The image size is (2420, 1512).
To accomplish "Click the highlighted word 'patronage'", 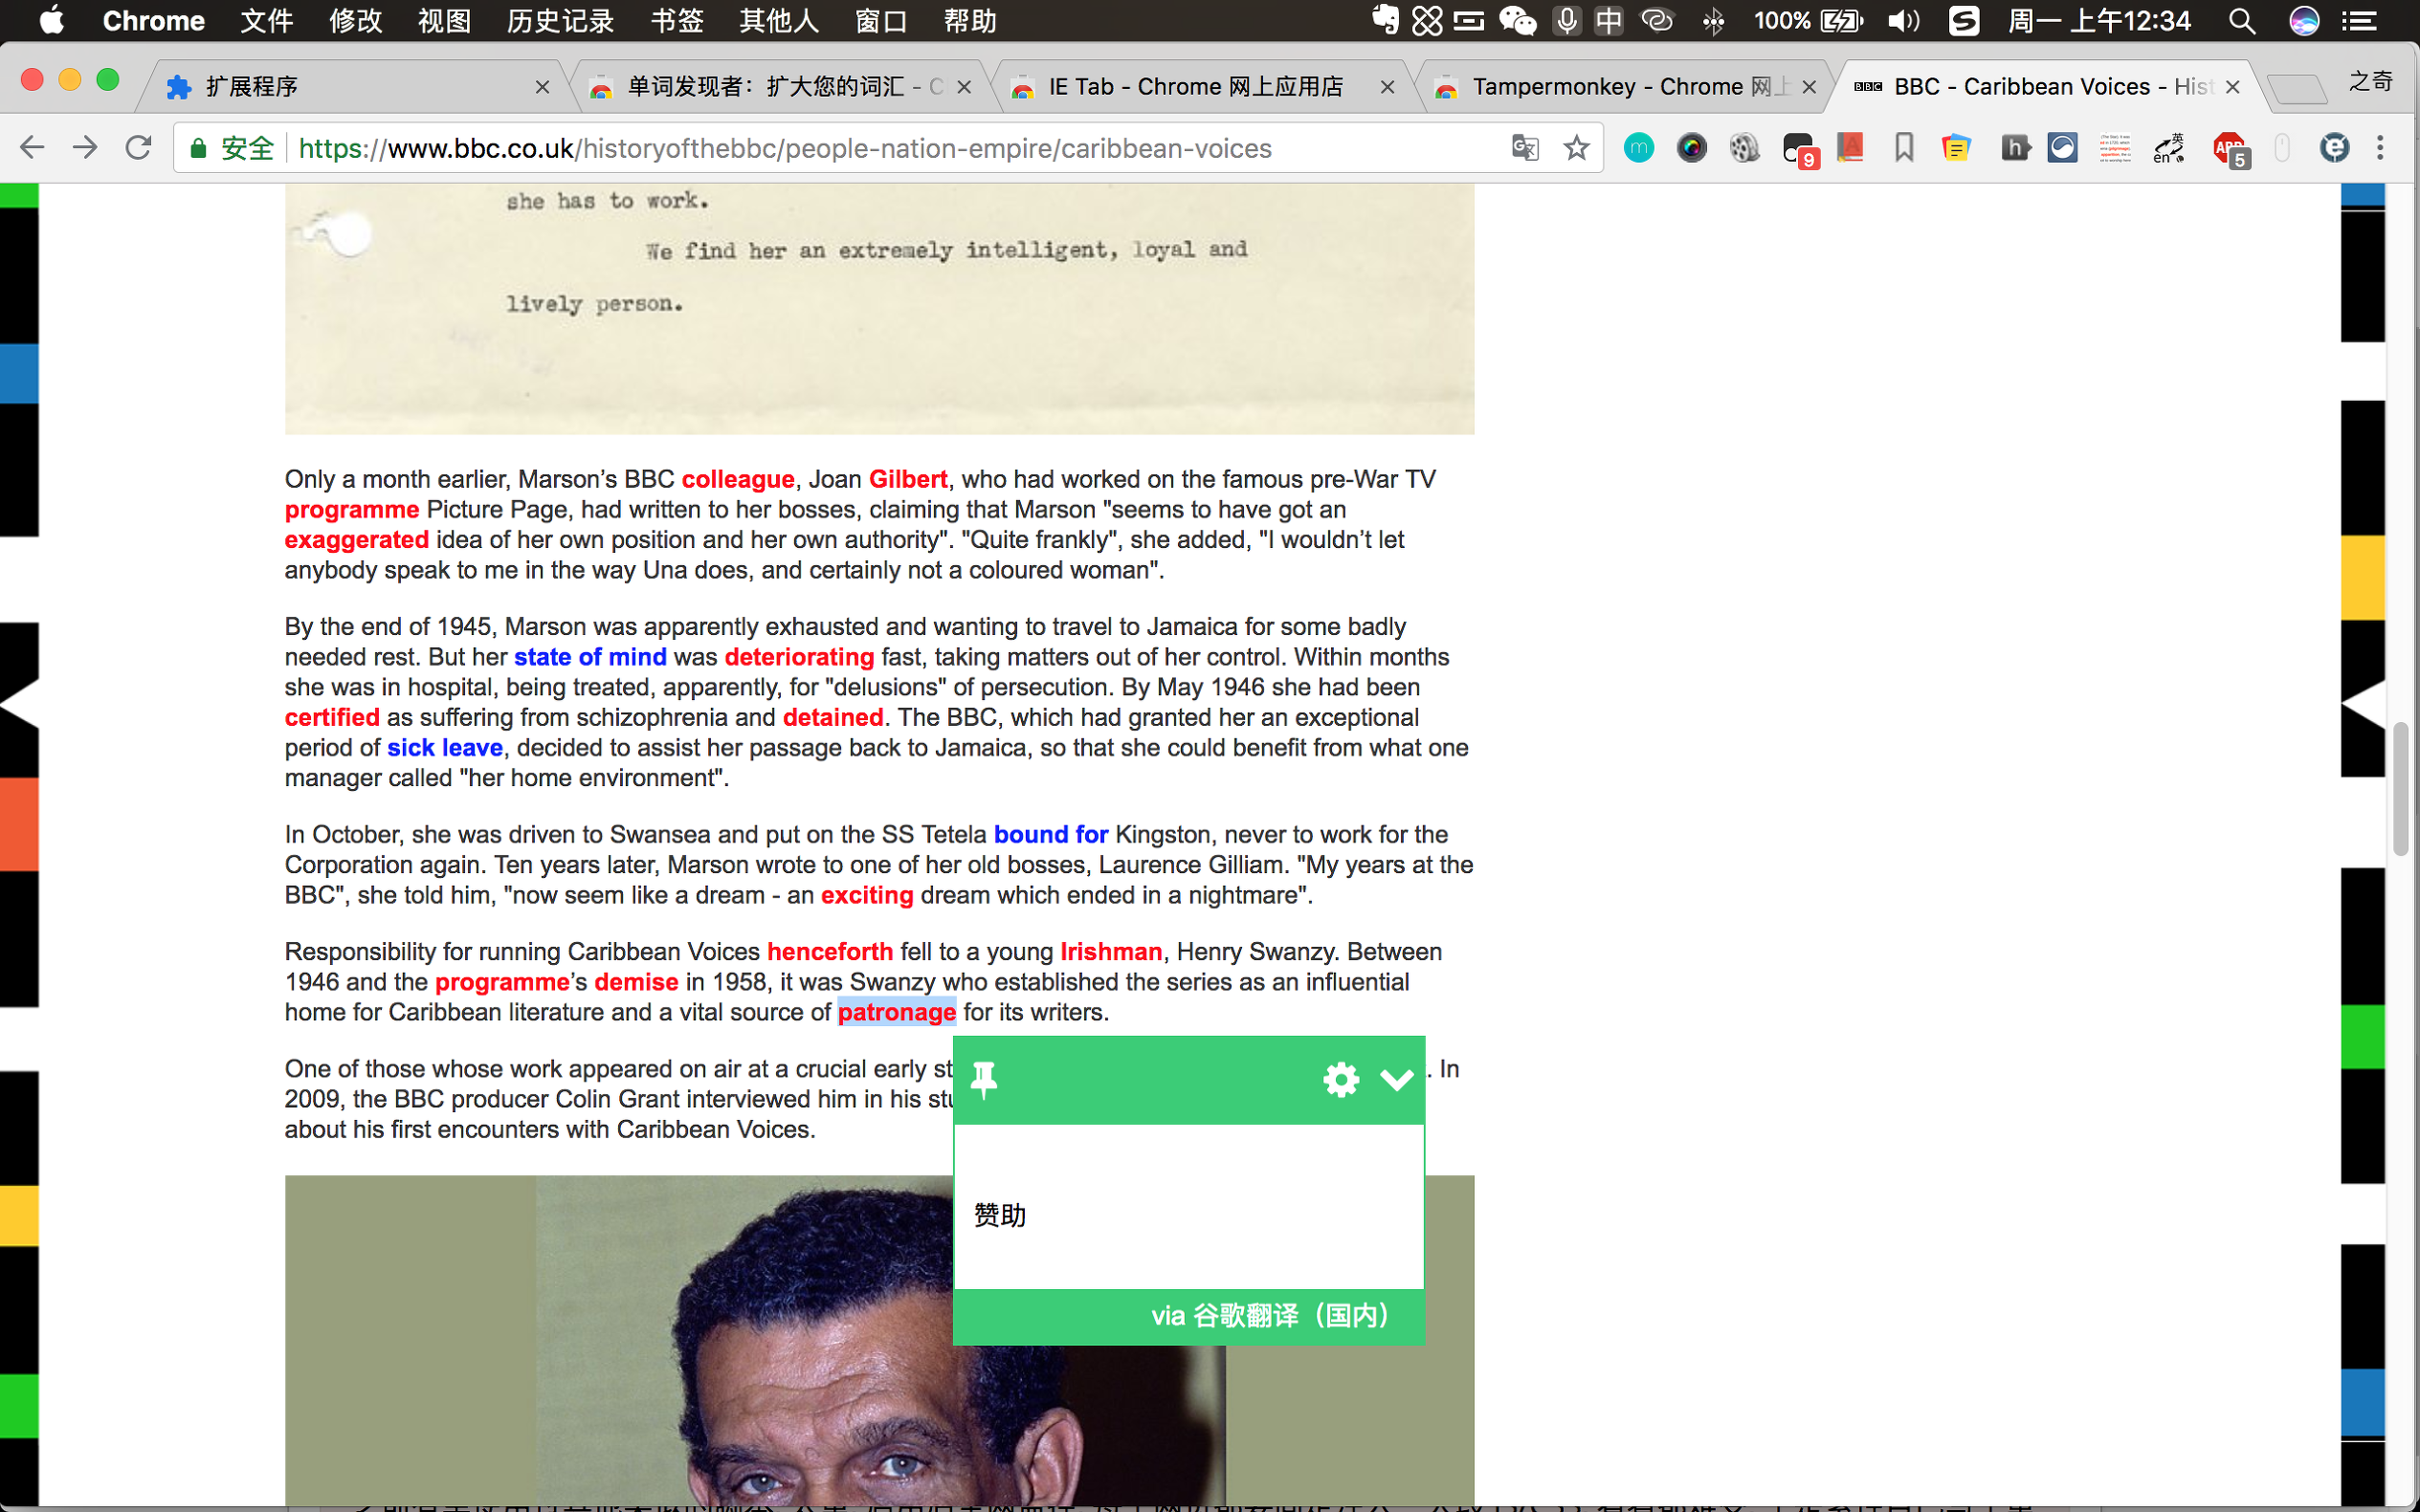I will [x=897, y=1012].
